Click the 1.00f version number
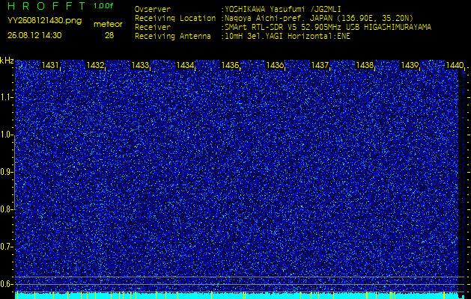Viewport: 471px width, 299px height. (103, 6)
